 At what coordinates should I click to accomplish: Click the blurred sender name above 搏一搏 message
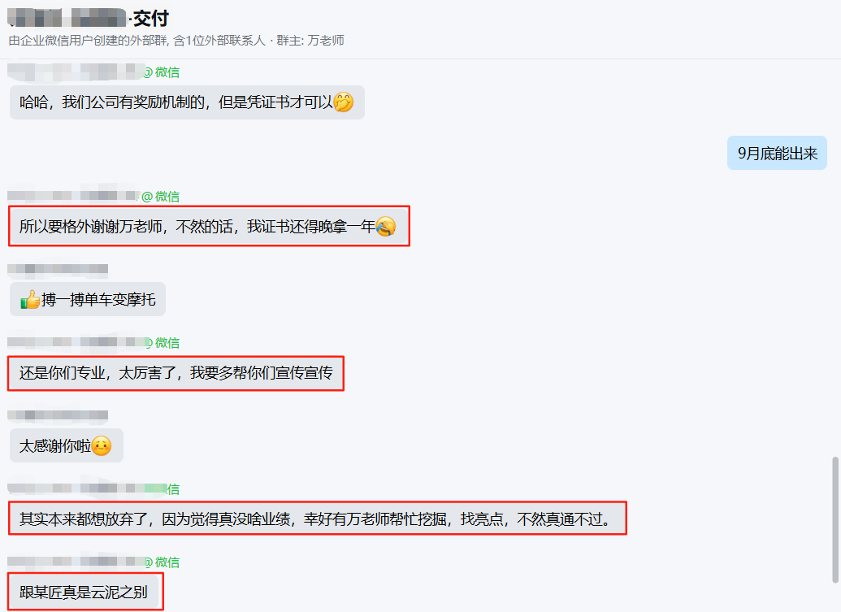pyautogui.click(x=58, y=271)
